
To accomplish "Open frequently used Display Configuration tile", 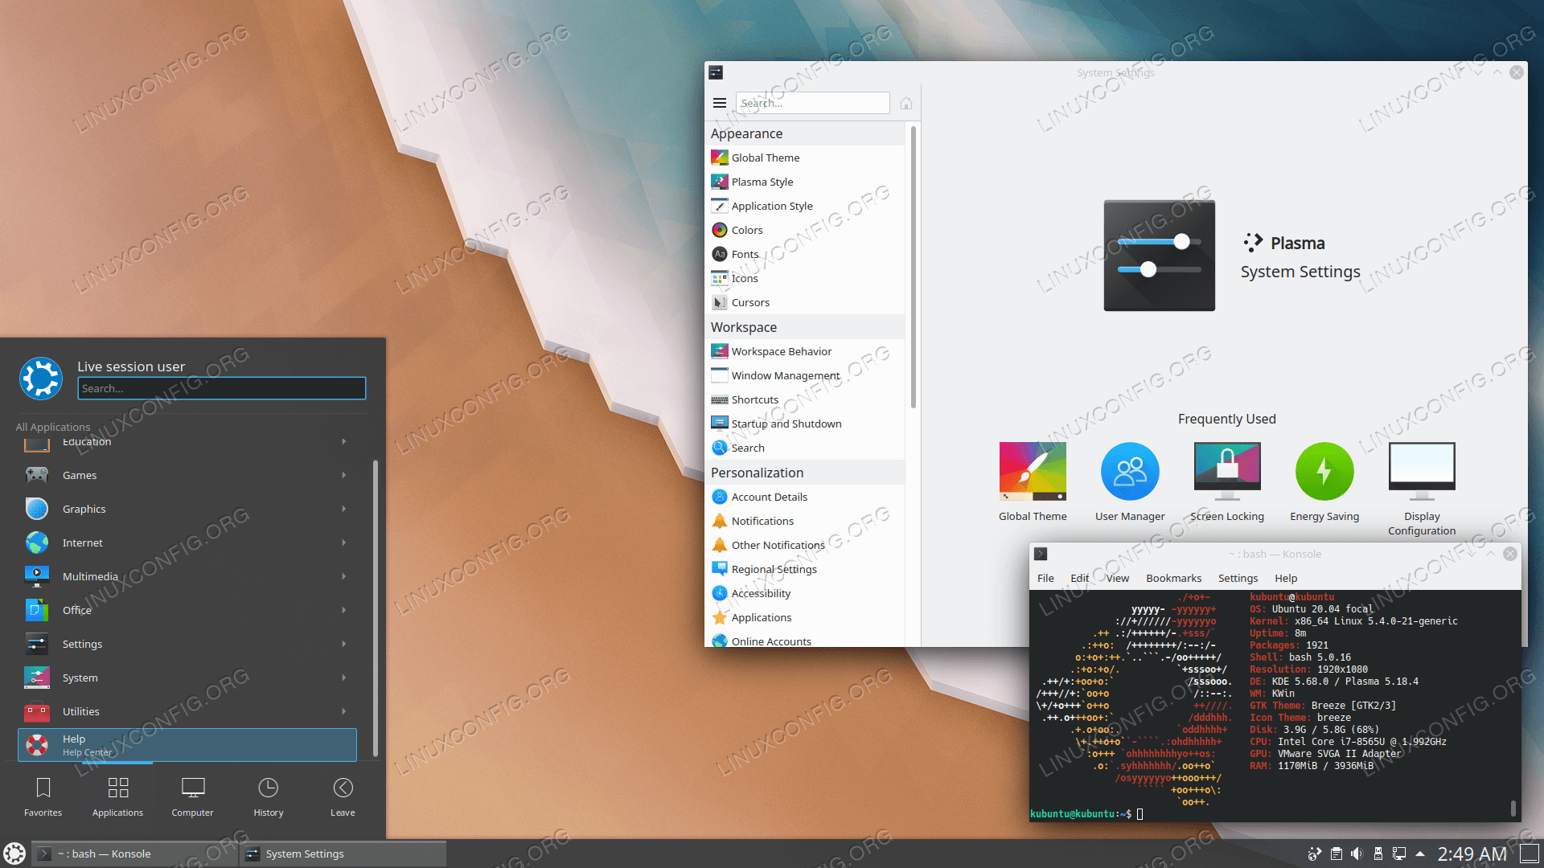I will [1422, 489].
